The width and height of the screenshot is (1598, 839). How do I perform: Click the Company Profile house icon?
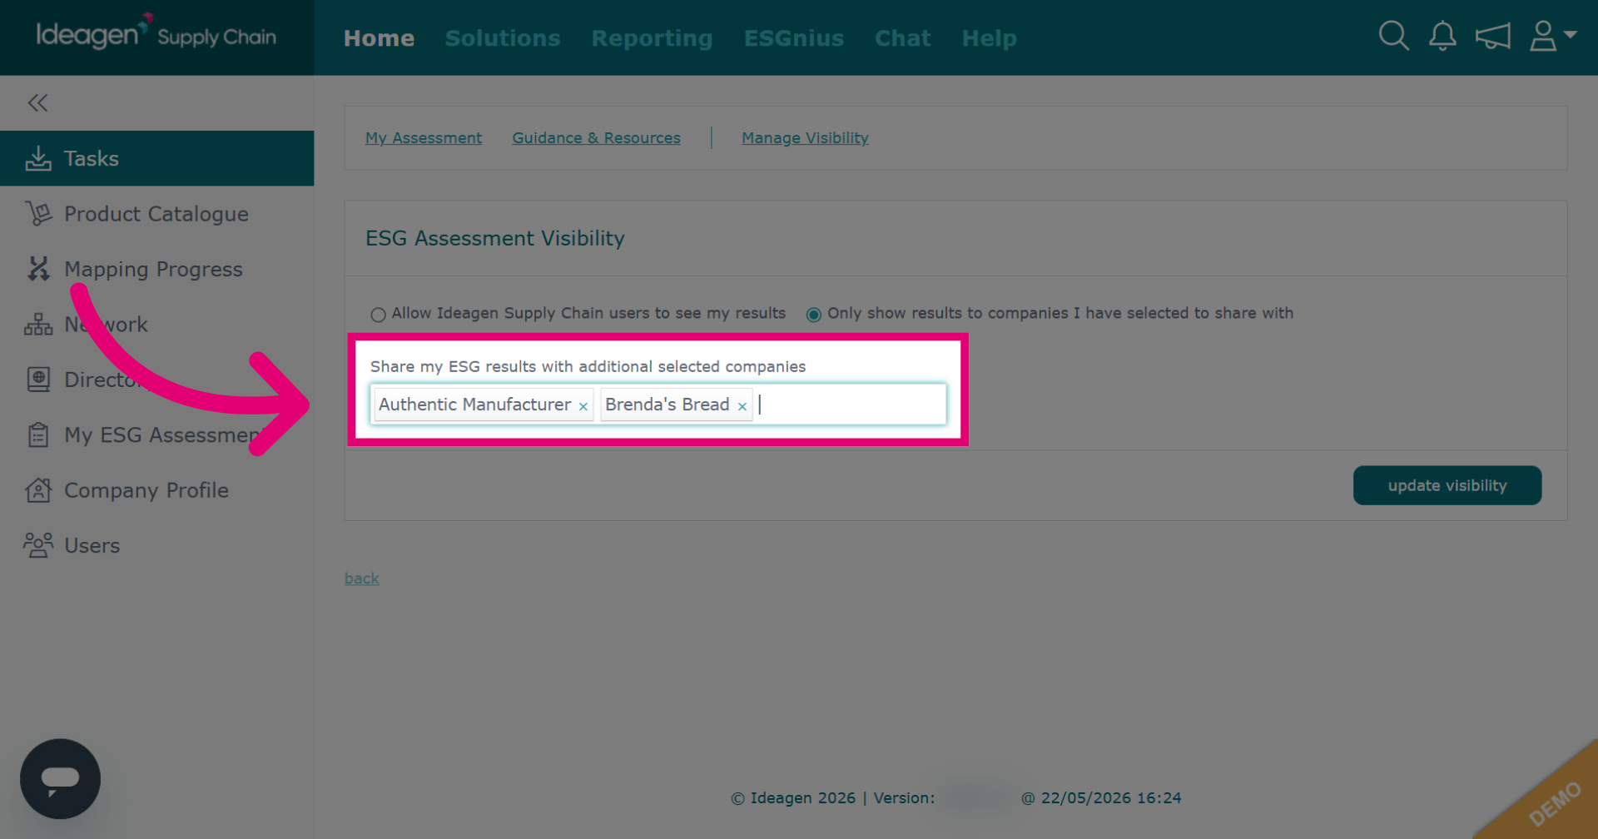[x=38, y=490]
